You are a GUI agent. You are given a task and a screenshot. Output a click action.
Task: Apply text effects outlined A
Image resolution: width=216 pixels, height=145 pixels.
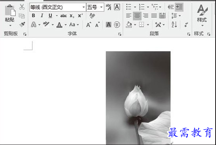click(34, 25)
